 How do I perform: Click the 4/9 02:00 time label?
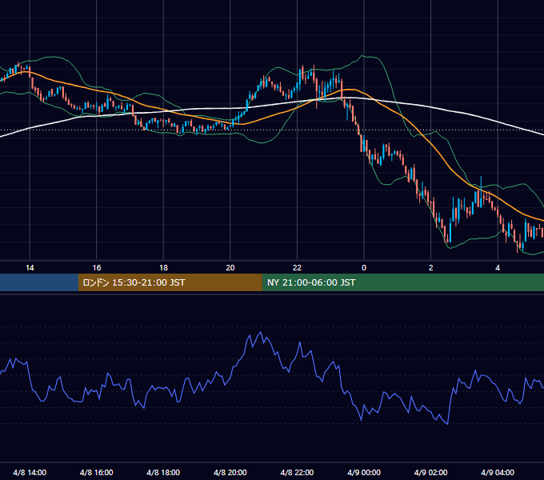(x=430, y=472)
